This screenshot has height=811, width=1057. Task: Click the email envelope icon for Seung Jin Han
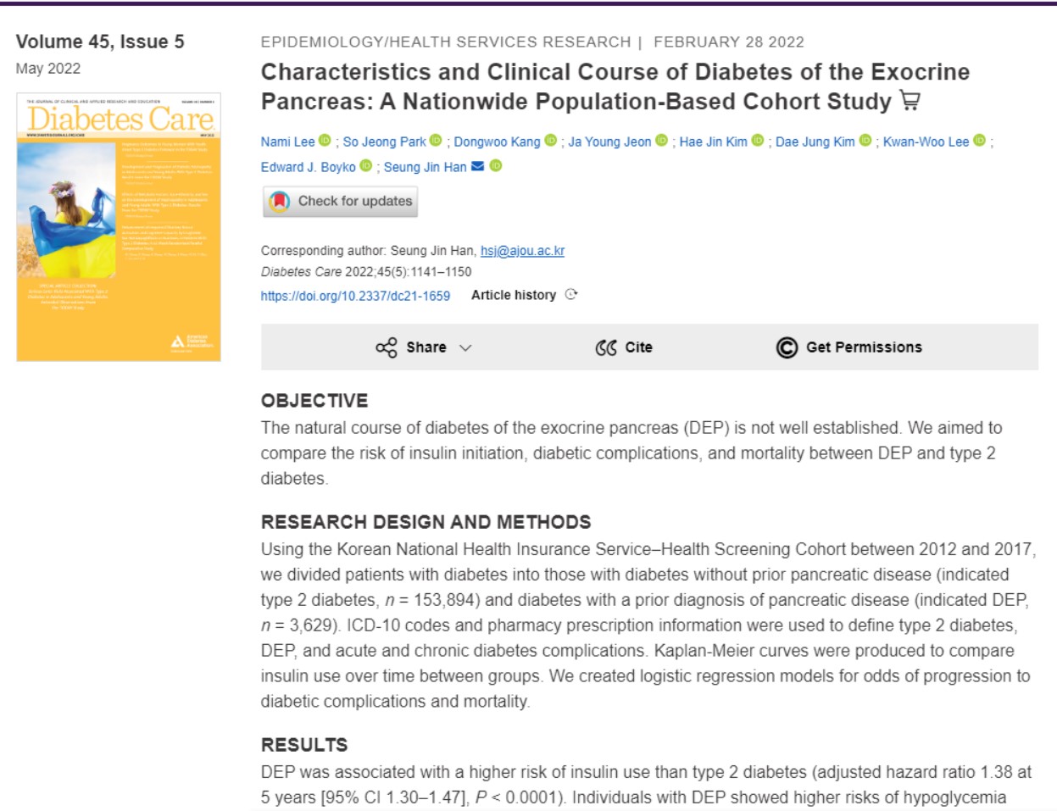(478, 166)
